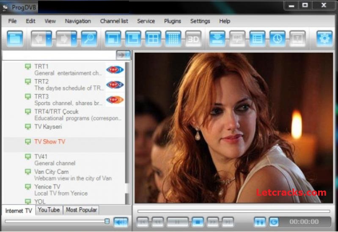Select the TRT1 channel
Screen dimensions: 338x232
63,70
